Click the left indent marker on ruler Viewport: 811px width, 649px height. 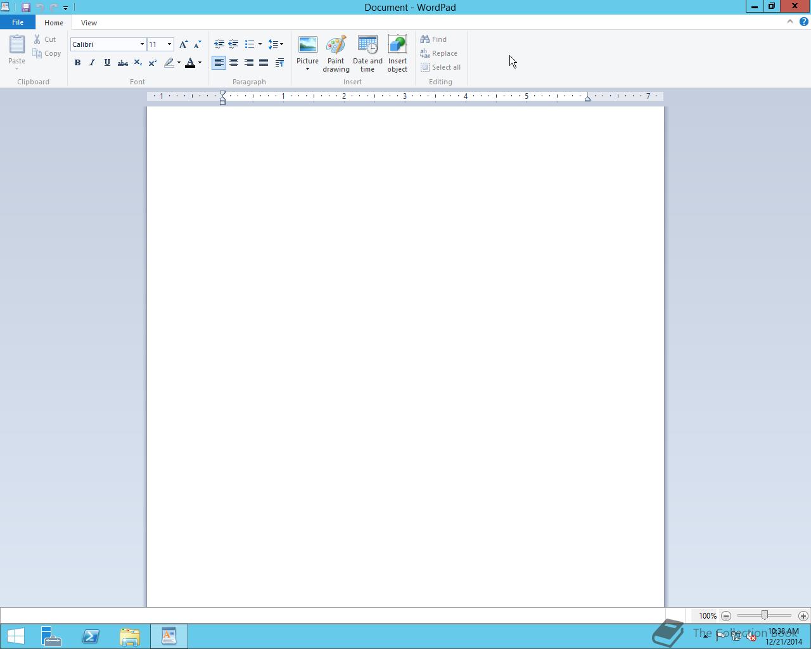(x=222, y=100)
